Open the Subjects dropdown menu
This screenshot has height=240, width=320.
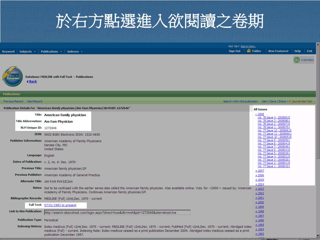27,52
